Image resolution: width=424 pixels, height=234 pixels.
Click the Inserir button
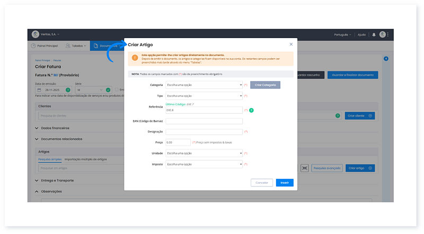coord(285,183)
